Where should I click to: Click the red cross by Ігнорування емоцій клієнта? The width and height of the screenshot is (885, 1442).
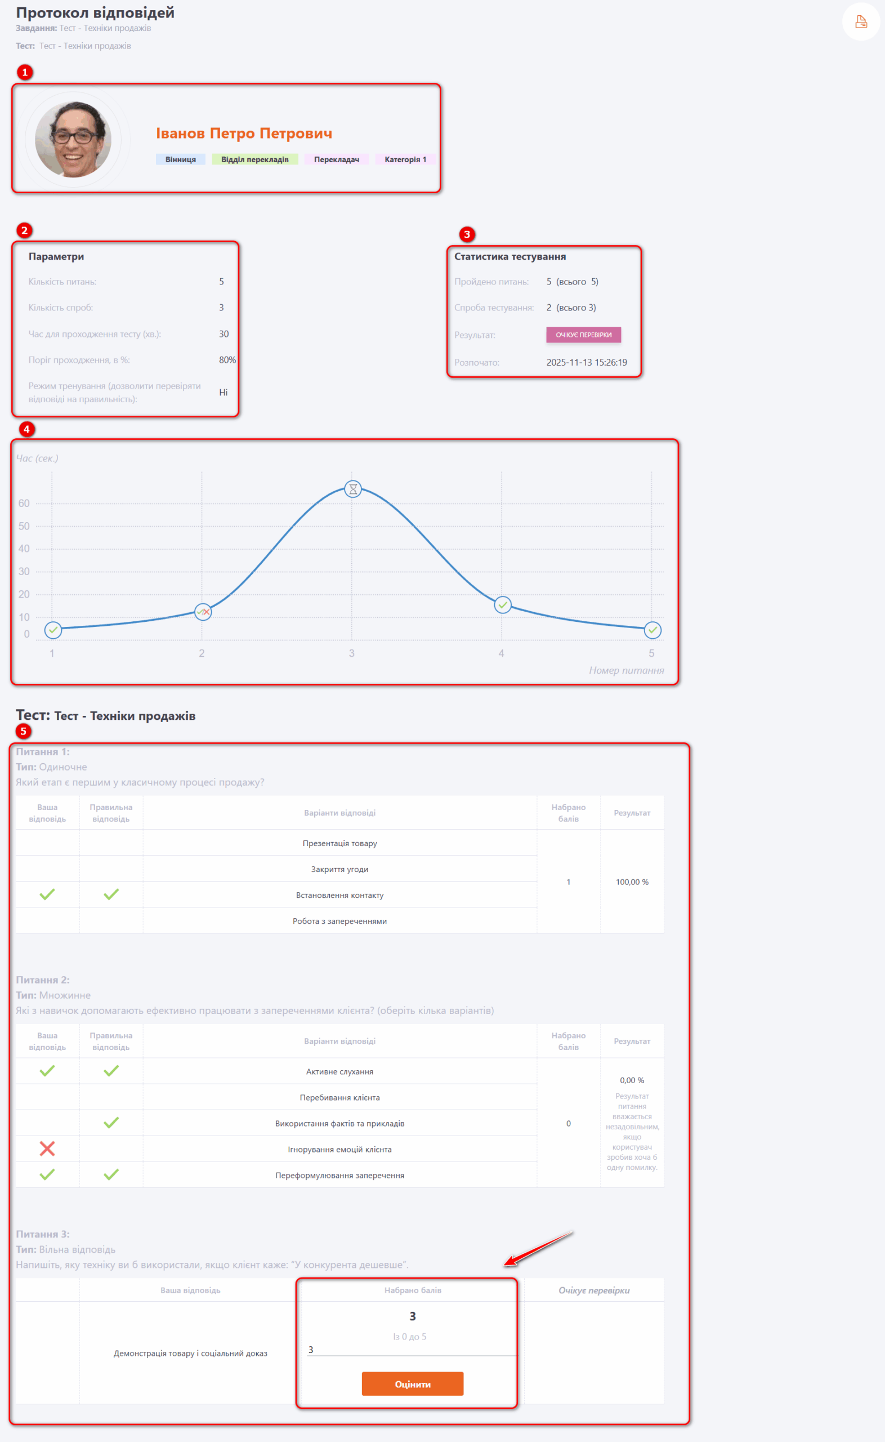pos(47,1149)
